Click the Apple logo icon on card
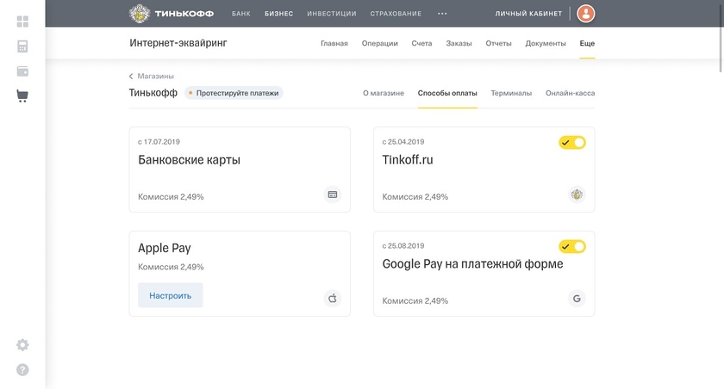This screenshot has height=389, width=724. tap(333, 299)
